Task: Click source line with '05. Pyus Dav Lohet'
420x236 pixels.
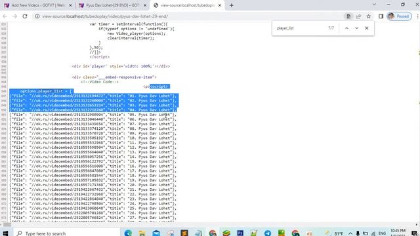Action: pyautogui.click(x=93, y=115)
